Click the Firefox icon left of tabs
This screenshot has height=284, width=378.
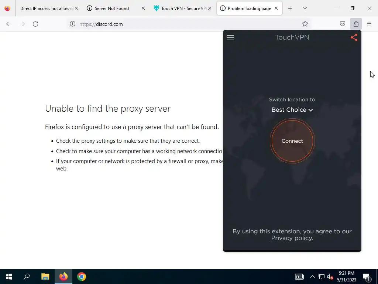(x=7, y=9)
